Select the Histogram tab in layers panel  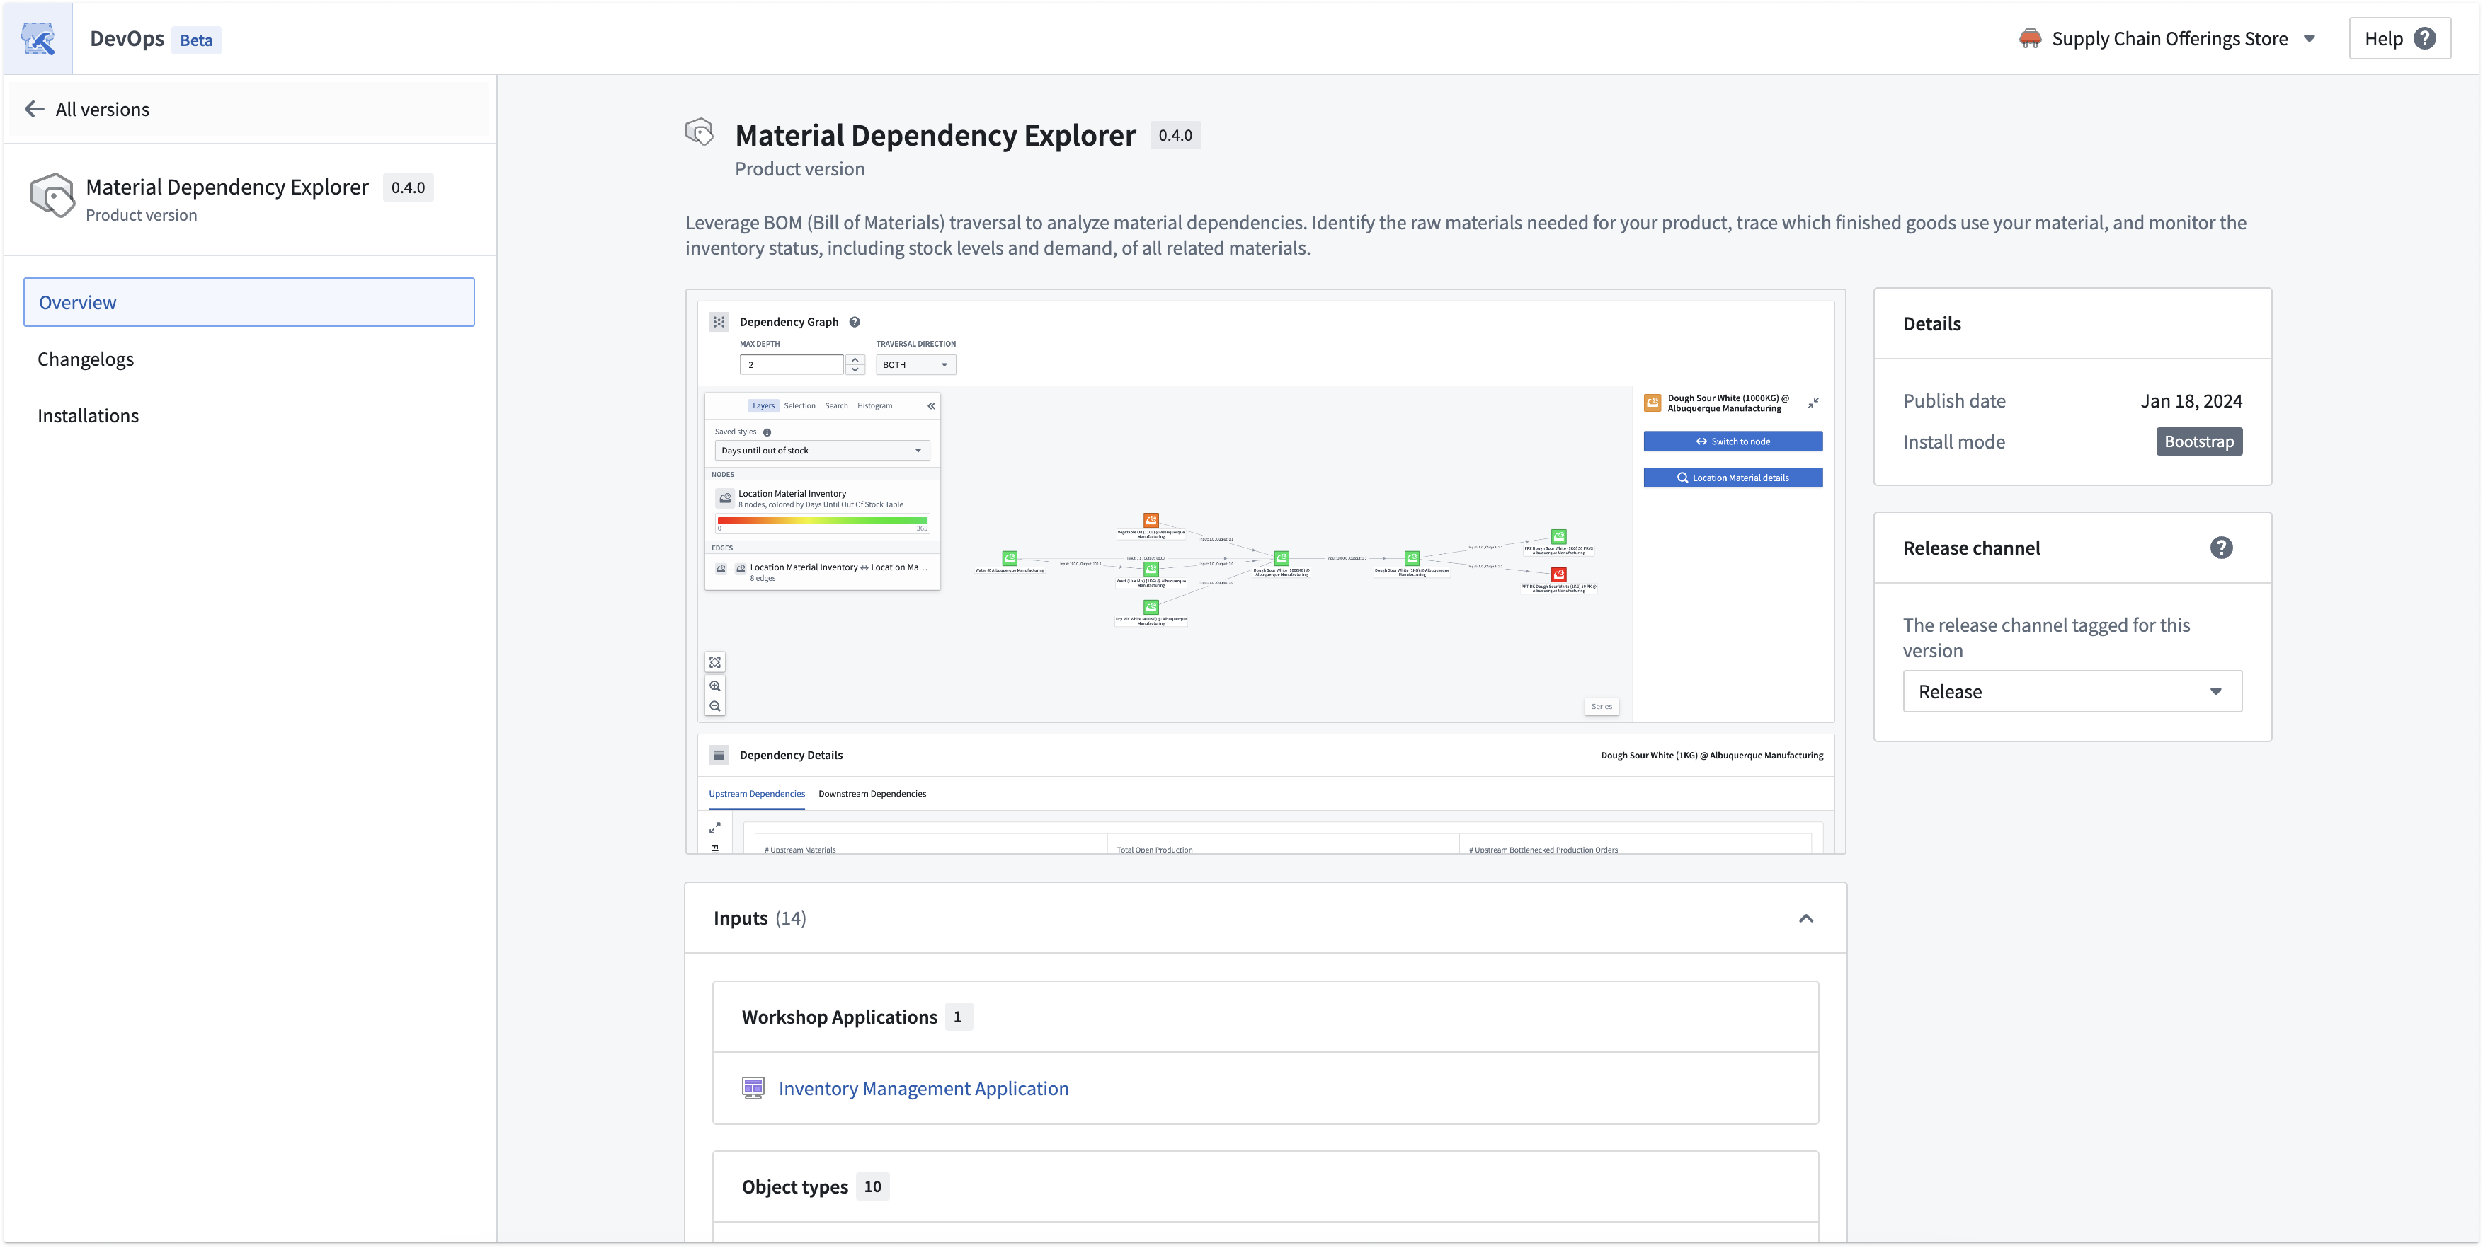tap(874, 405)
